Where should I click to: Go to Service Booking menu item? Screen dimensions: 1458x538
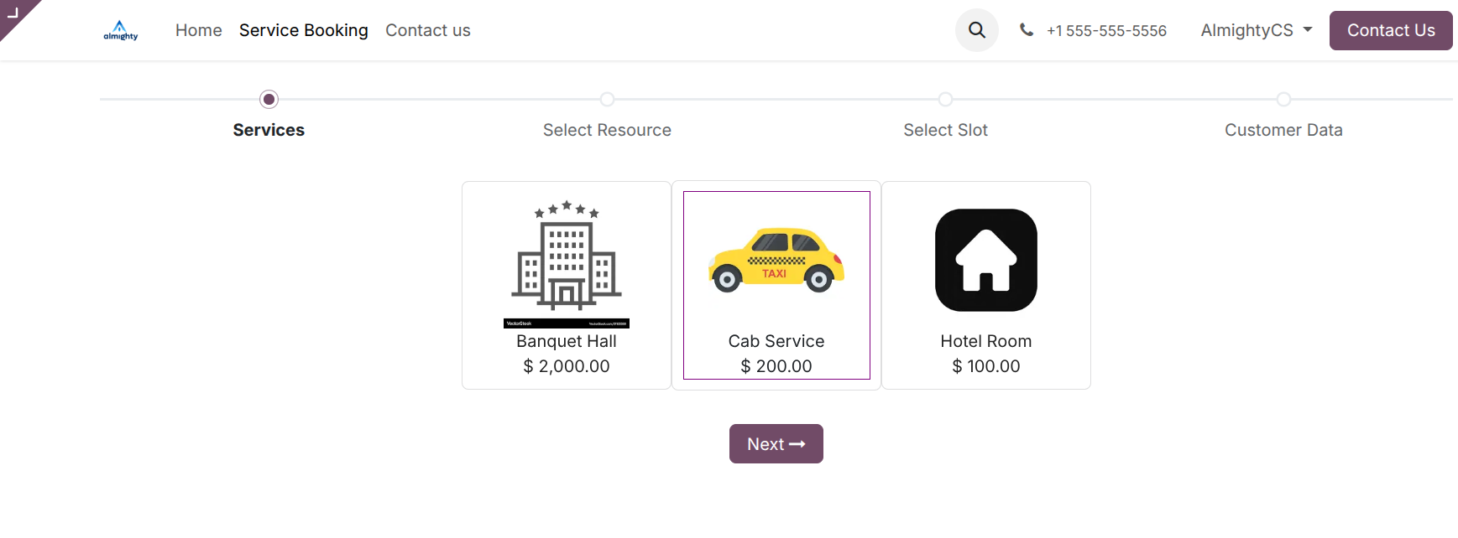[x=303, y=30]
